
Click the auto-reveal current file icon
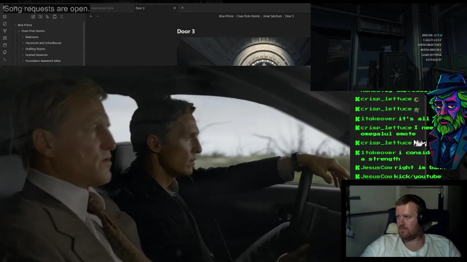click(55, 16)
